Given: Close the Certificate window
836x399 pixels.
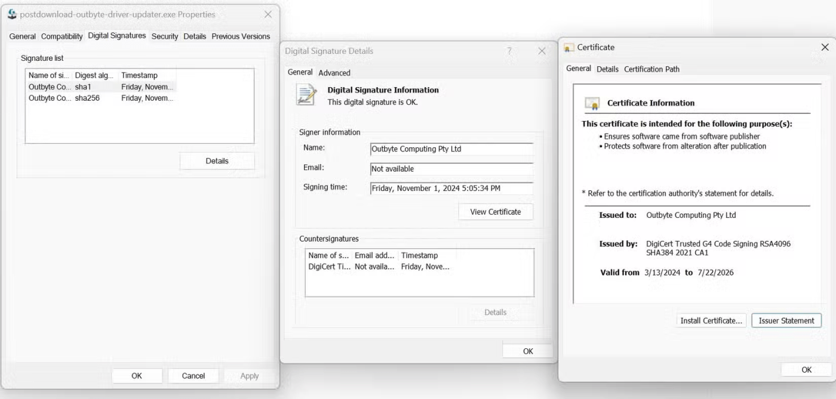Looking at the screenshot, I should coord(825,47).
